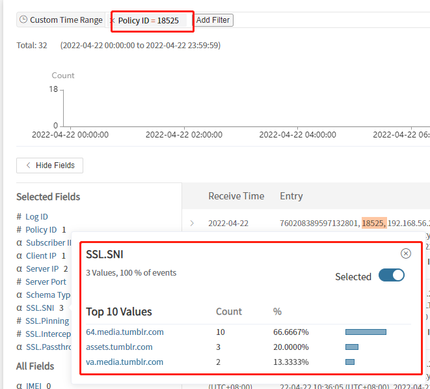
Task: Click the assets.tumblr.com value link
Action: click(x=119, y=347)
